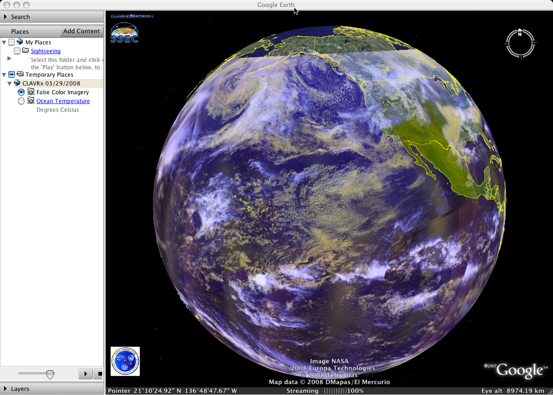The width and height of the screenshot is (553, 395).
Task: Select the Temporary Places label
Action: pyautogui.click(x=49, y=74)
